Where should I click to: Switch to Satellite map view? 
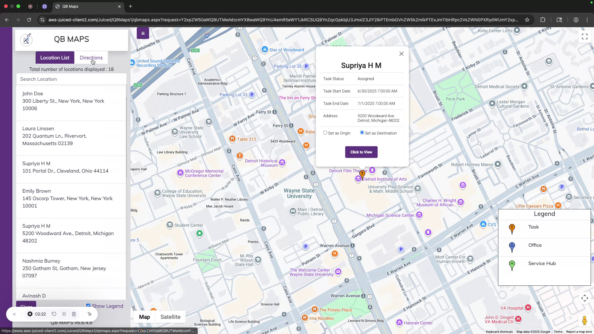point(170,317)
